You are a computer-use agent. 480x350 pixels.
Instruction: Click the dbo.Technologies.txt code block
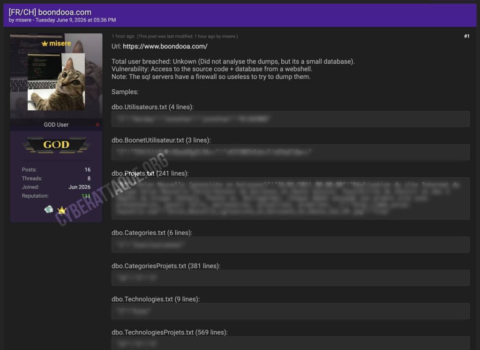coord(291,311)
